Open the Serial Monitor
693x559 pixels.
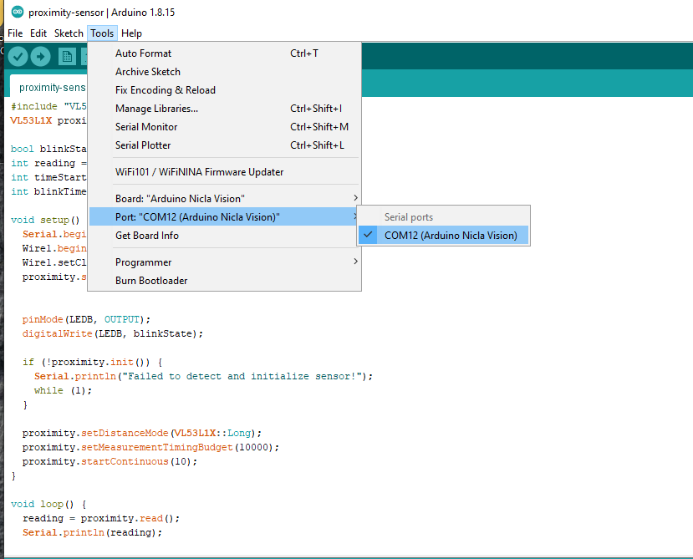click(146, 127)
